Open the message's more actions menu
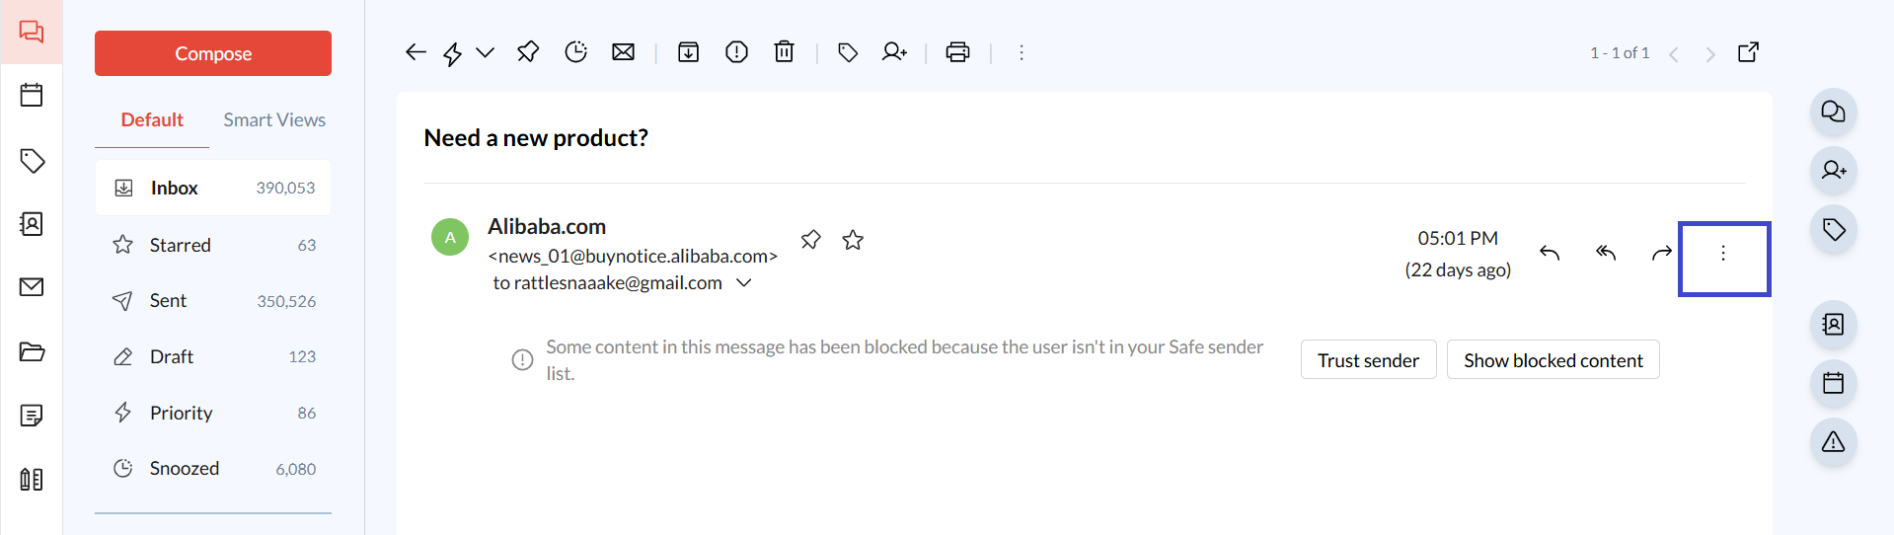Screen dimensions: 1894x535 (1723, 254)
